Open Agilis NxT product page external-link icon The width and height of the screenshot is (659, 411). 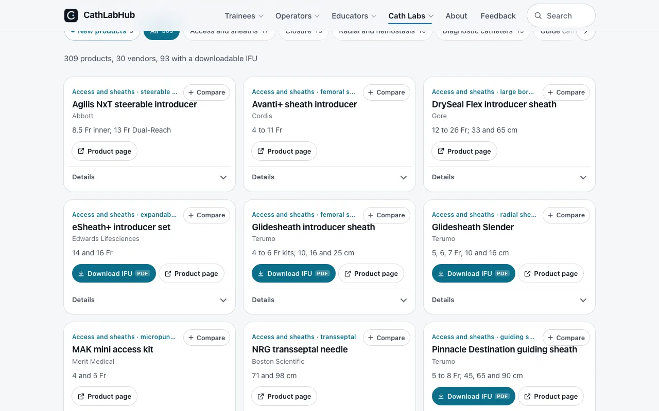[81, 151]
